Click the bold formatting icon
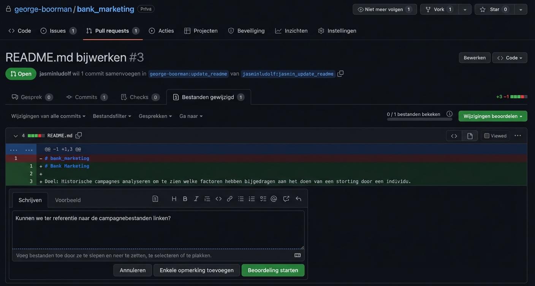 pyautogui.click(x=185, y=199)
